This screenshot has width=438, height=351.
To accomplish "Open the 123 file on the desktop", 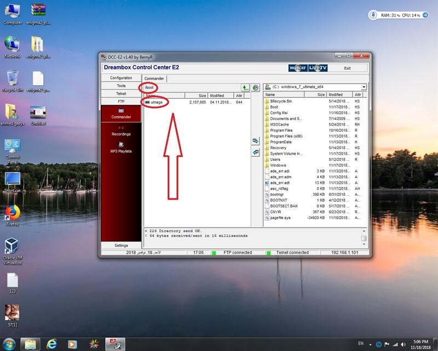I will tap(13, 283).
